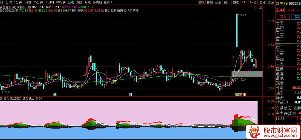The width and height of the screenshot is (301, 140).
Task: Open the 多周期 multi-period view
Action: (x=97, y=2)
